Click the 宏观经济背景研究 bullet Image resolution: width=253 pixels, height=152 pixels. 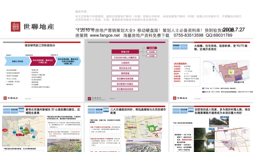click(13, 73)
